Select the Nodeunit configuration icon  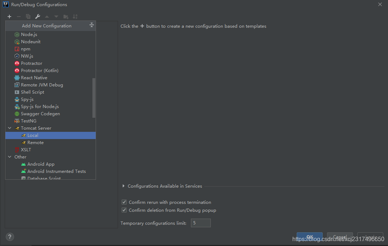click(x=17, y=42)
